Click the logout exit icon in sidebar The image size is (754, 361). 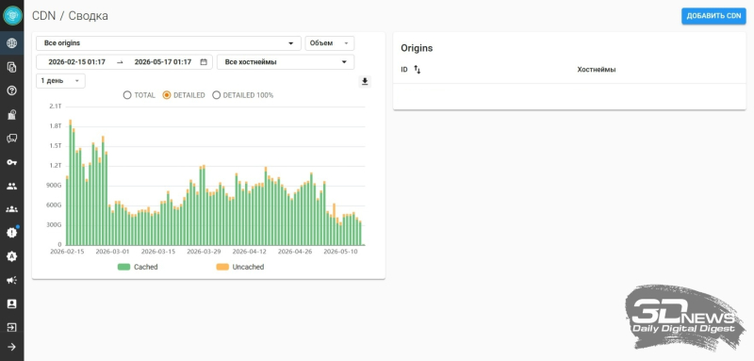[12, 327]
